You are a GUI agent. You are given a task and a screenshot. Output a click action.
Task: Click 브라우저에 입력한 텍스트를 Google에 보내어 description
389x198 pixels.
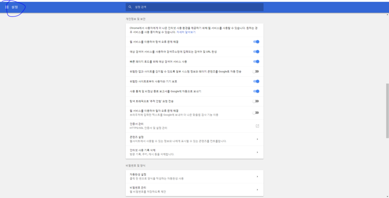click(174, 115)
